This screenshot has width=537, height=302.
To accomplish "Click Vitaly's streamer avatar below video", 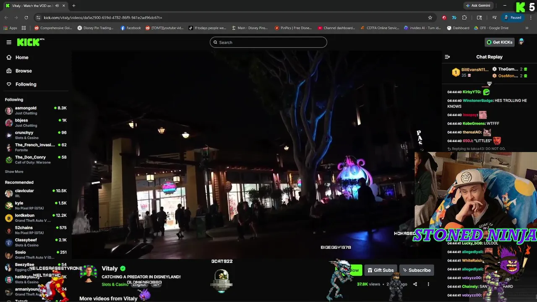I will coord(89,274).
